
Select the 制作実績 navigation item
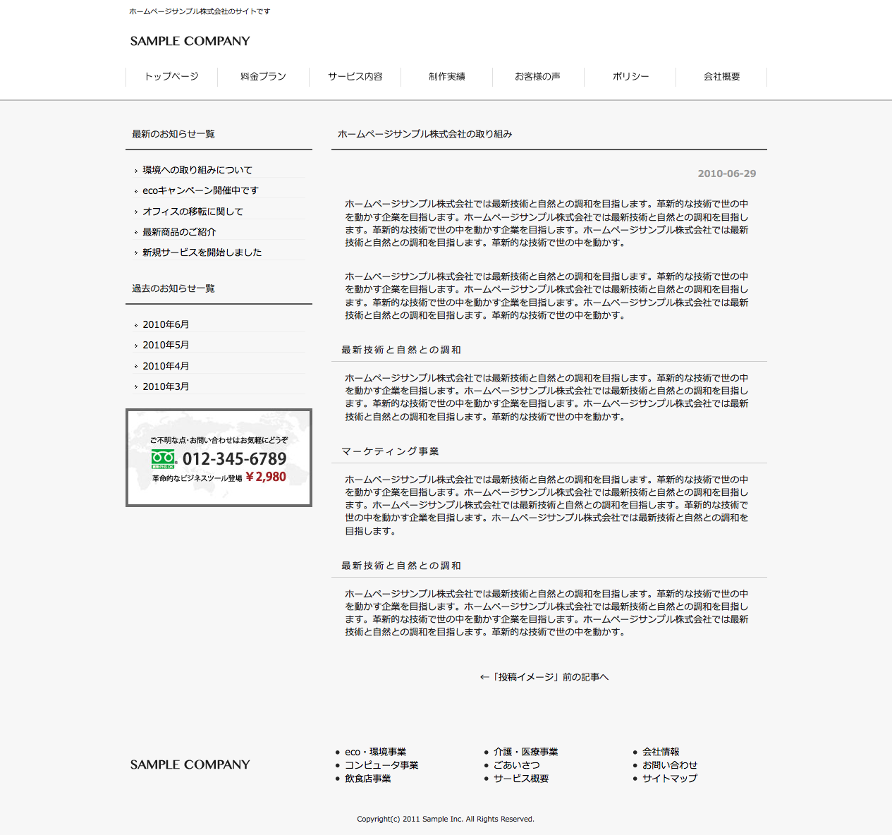coord(446,76)
